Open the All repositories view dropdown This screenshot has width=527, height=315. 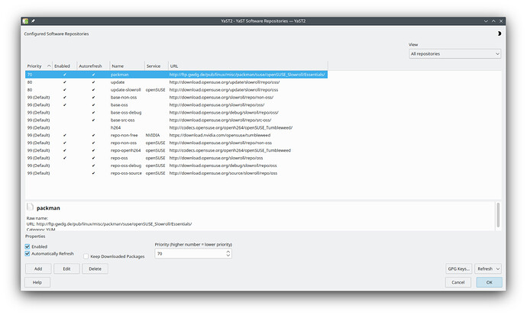pos(454,53)
